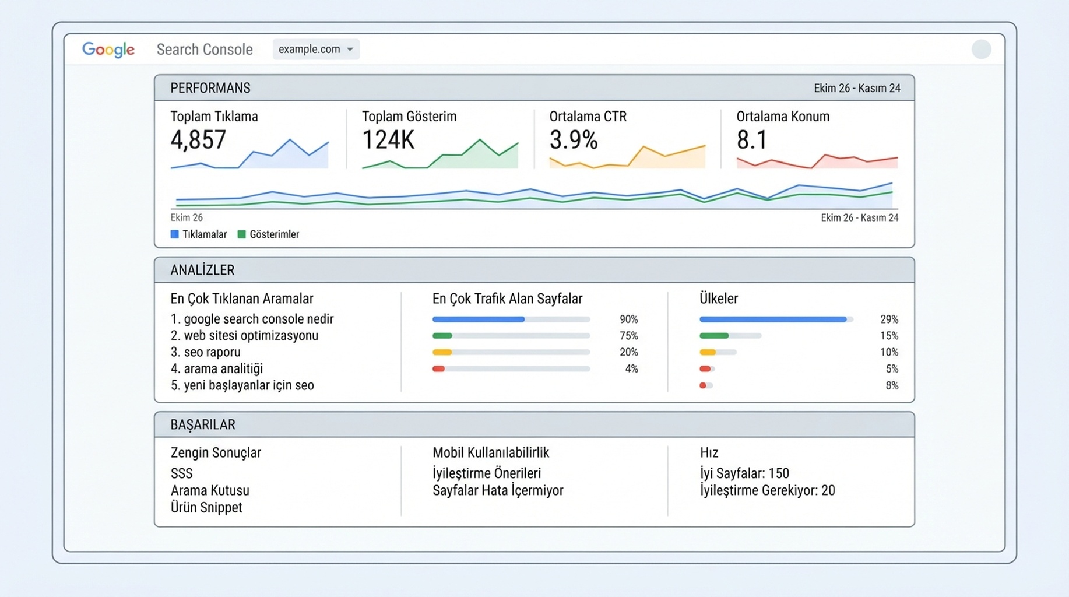Click query 'yeni başlayanlar için seo'
This screenshot has width=1069, height=597.
click(x=242, y=385)
